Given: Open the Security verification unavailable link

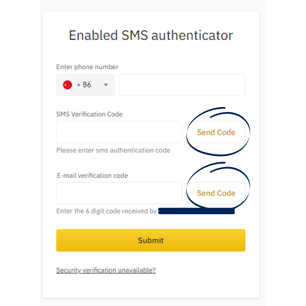Looking at the screenshot, I should tap(106, 270).
